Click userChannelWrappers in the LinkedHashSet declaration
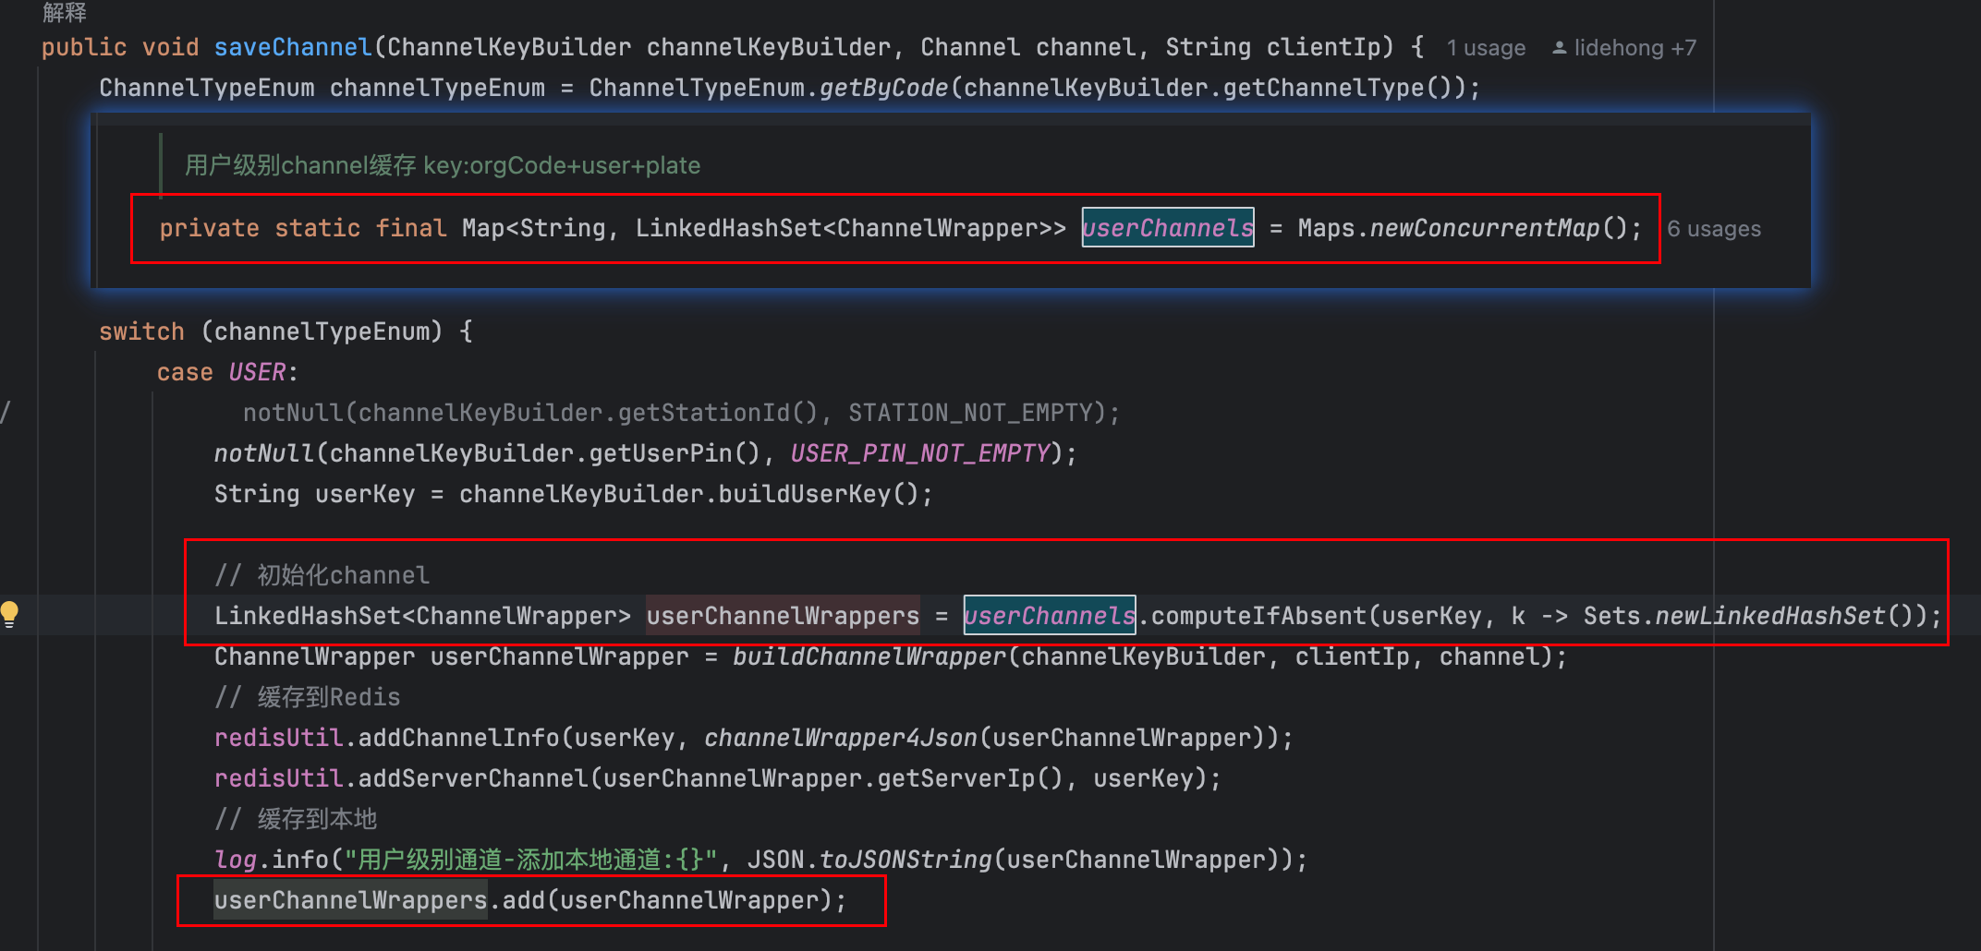The height and width of the screenshot is (951, 1981). pyautogui.click(x=783, y=616)
